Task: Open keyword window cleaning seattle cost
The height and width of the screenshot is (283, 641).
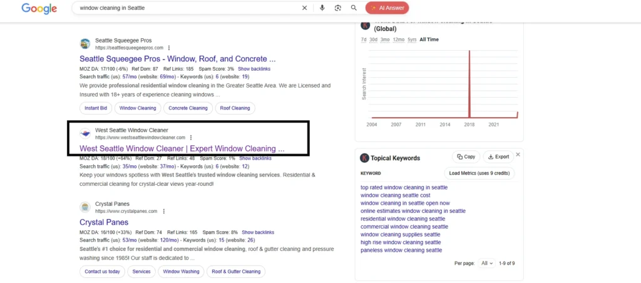Action: point(396,195)
